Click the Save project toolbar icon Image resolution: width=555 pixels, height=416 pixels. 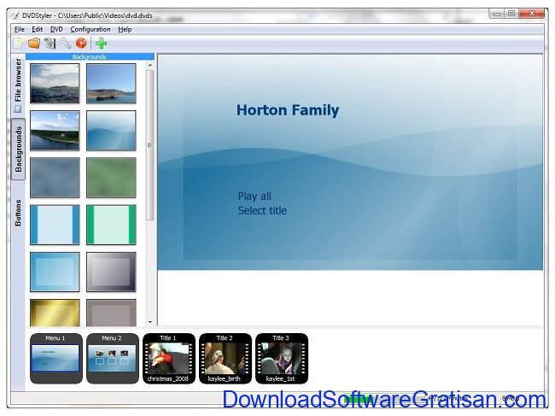pos(50,44)
